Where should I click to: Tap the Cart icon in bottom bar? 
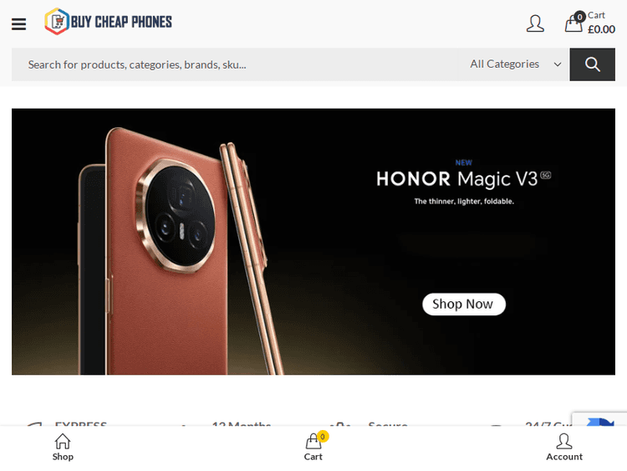point(313,442)
